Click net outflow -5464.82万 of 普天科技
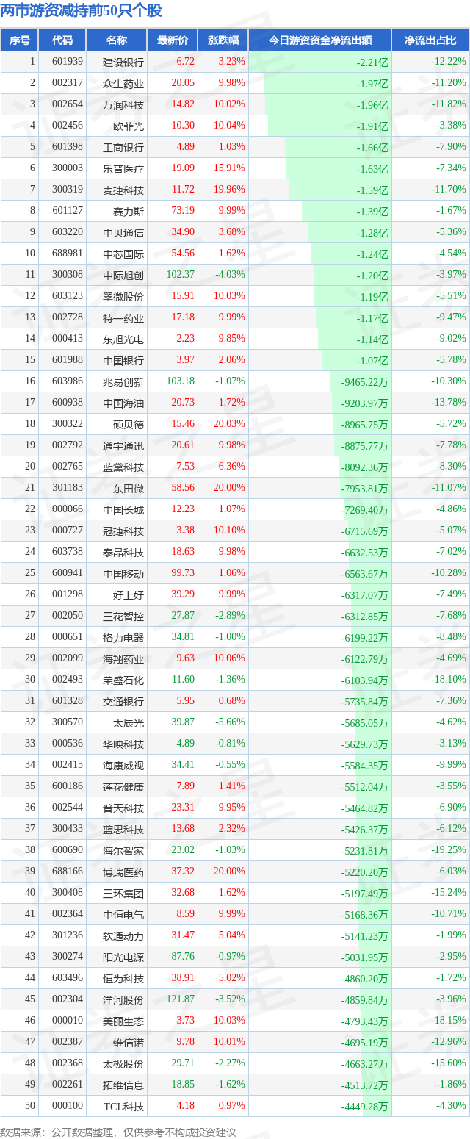The height and width of the screenshot is (1139, 470). 365,809
